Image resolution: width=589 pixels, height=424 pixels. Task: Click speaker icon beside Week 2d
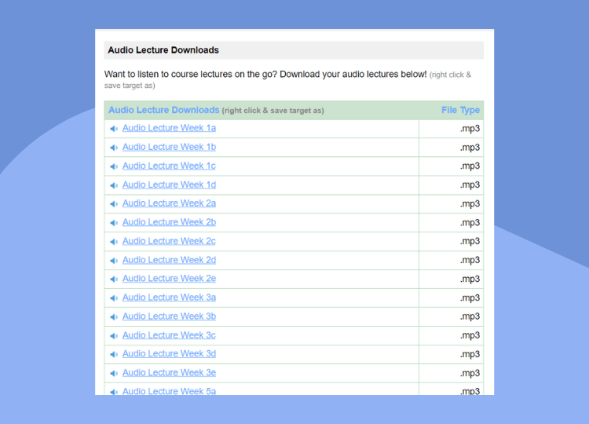[x=114, y=261]
